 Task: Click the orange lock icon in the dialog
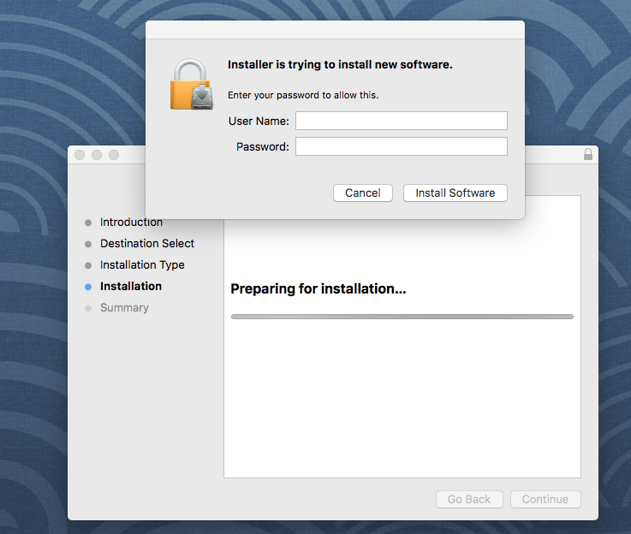coord(190,85)
